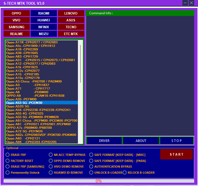The width and height of the screenshot is (198, 186).
Task: Select the ASUS brand button
Action: (71, 20)
